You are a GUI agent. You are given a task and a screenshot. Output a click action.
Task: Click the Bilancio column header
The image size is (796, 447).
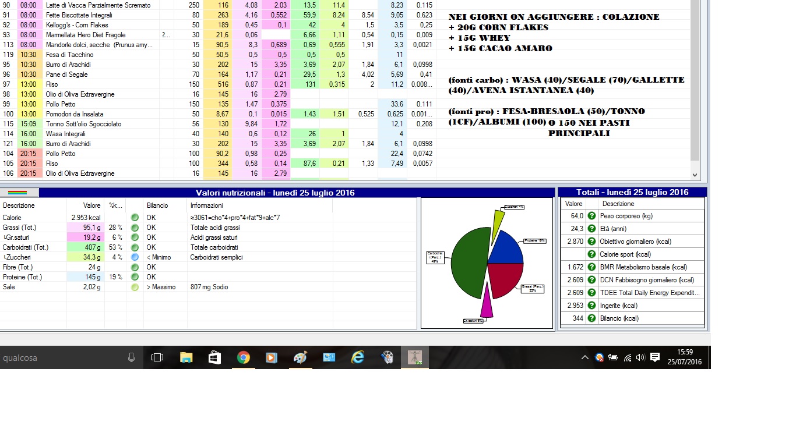[x=157, y=205]
